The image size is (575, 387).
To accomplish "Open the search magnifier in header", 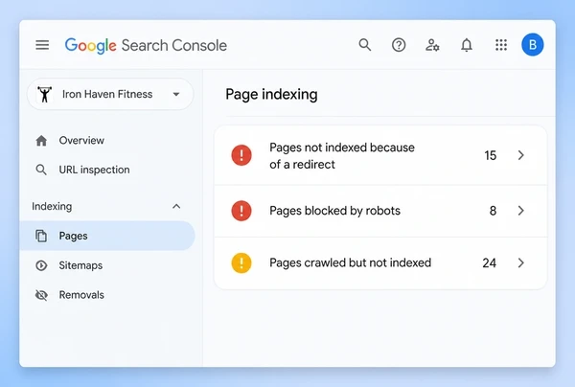I will click(x=364, y=45).
